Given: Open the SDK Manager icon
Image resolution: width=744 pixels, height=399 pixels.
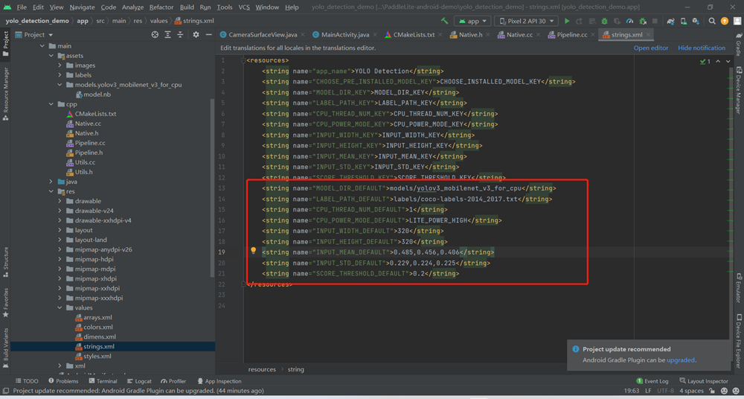Looking at the screenshot, I should coord(696,21).
